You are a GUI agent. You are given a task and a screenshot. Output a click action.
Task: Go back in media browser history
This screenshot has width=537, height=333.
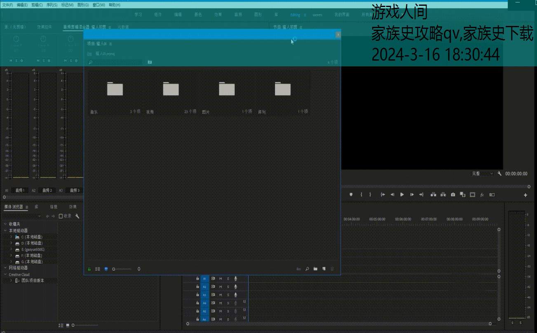pyautogui.click(x=47, y=216)
